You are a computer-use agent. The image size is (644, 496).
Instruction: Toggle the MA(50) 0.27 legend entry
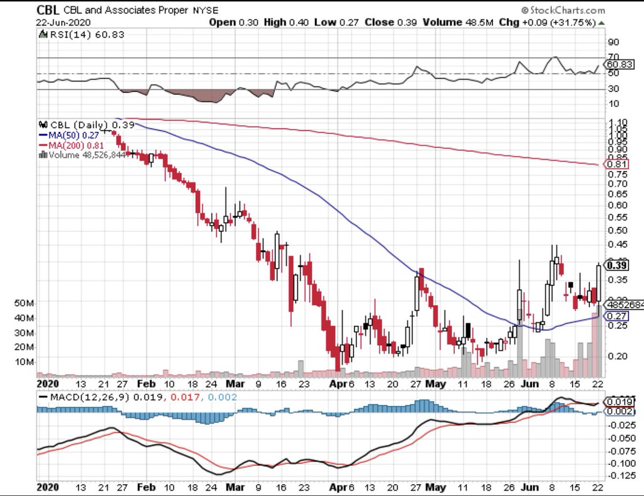(x=74, y=134)
